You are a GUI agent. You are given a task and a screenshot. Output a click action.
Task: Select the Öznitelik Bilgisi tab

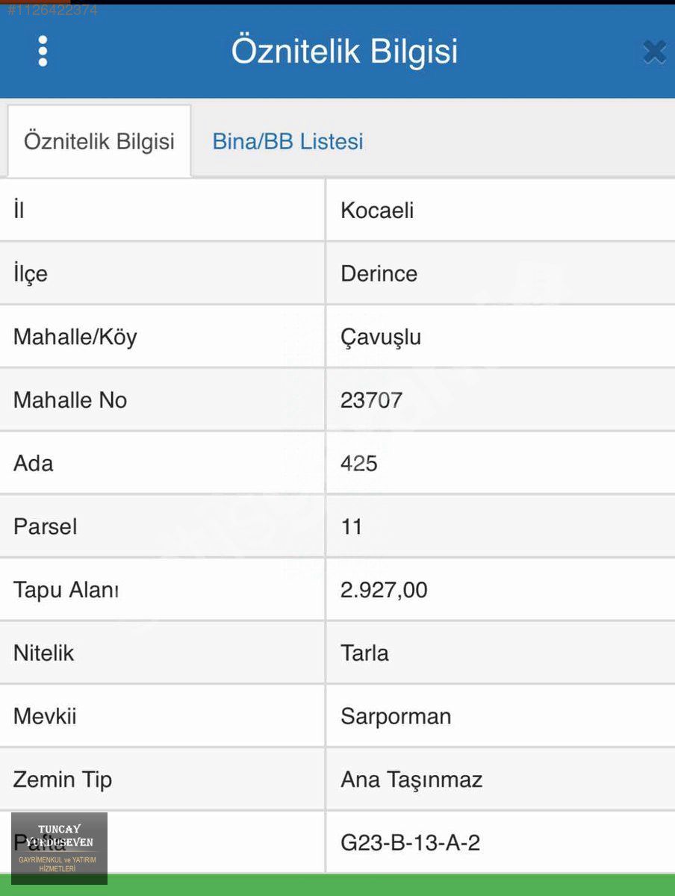point(99,141)
